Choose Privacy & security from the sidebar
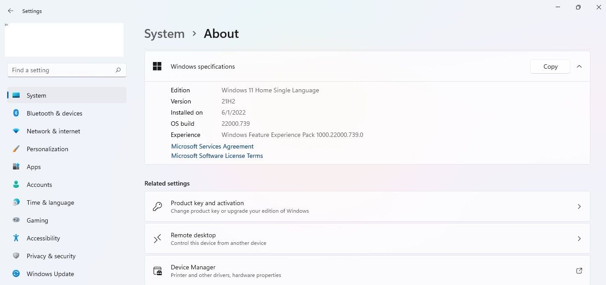Viewport: 606px width, 285px height. (16, 256)
